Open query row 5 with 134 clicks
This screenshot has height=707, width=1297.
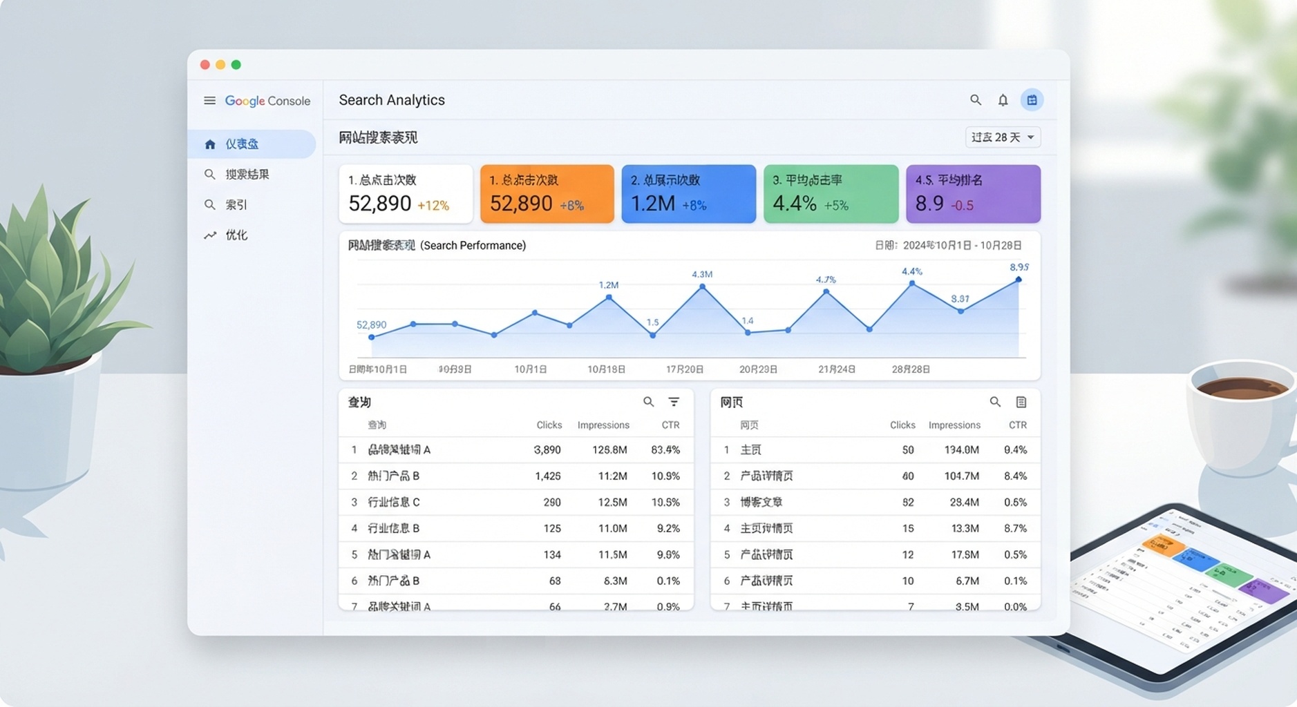tap(515, 554)
